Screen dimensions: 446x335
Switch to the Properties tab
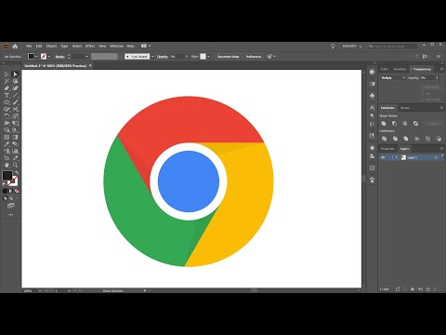[387, 149]
